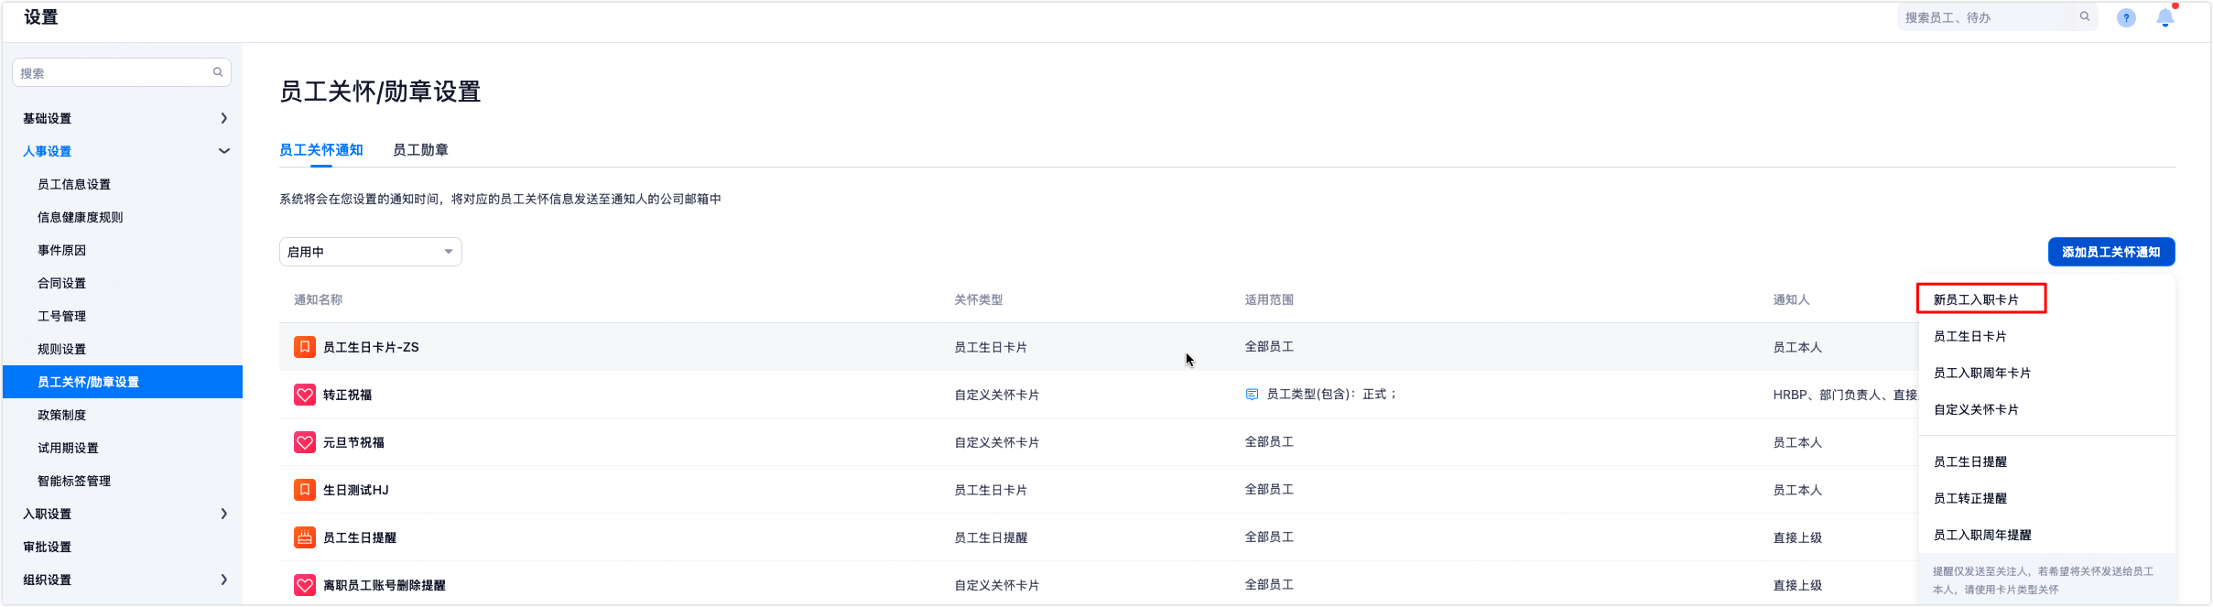
Task: Click the heart icon beside 离职员工账号删除提醒
Action: pyautogui.click(x=305, y=585)
